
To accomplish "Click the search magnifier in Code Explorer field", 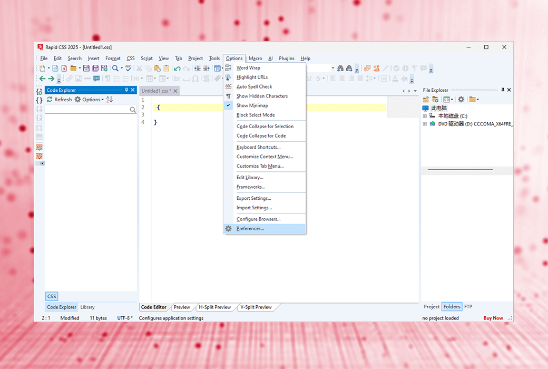I will (133, 110).
